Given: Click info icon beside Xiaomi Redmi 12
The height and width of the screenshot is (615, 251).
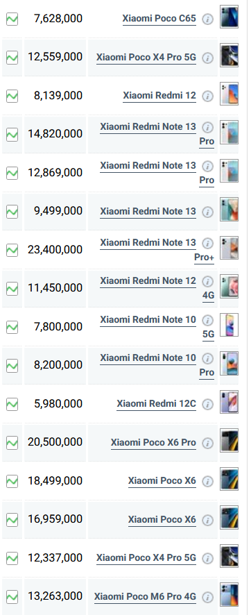Looking at the screenshot, I should point(207,96).
